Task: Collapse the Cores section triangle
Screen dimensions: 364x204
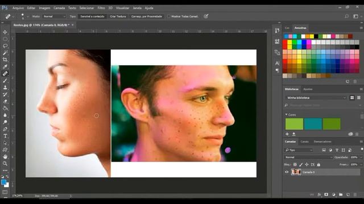Action: [286, 114]
